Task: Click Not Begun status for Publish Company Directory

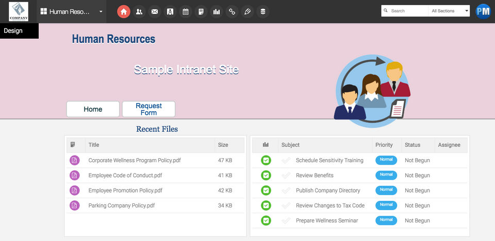Action: point(417,191)
